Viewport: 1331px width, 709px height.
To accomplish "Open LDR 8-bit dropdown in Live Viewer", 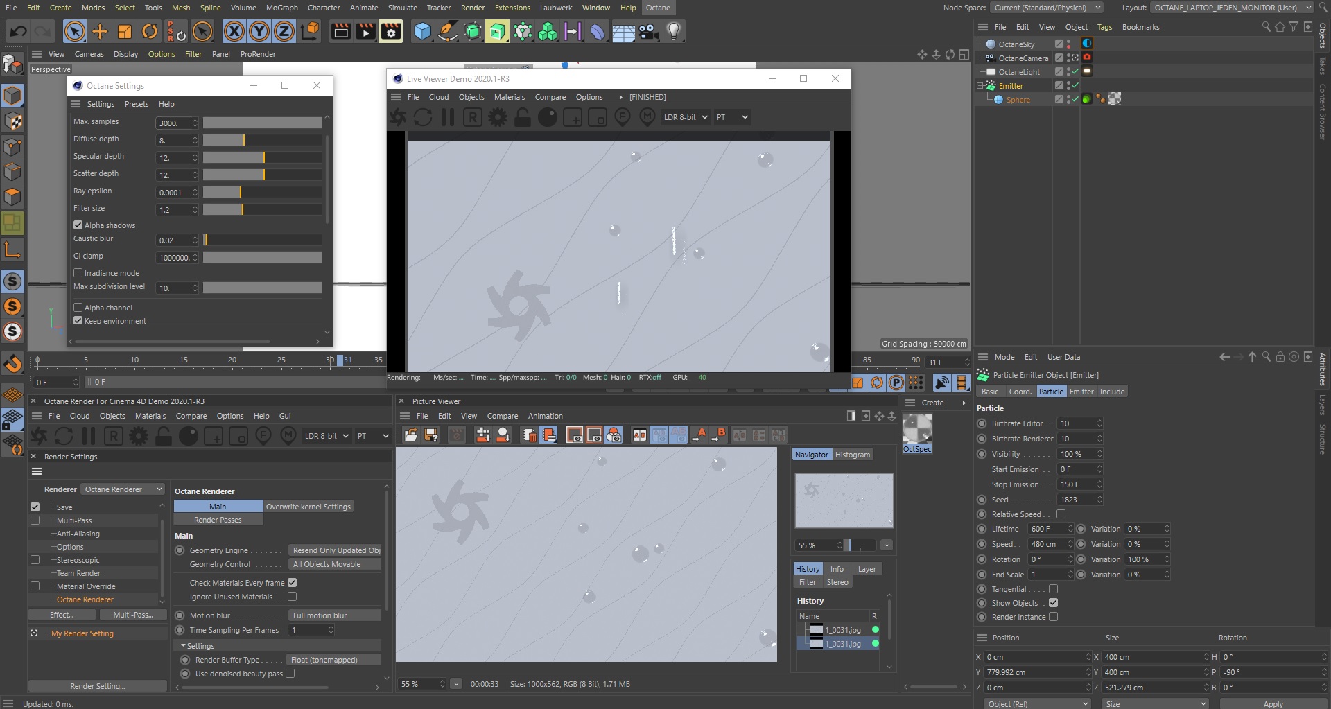I will click(686, 117).
